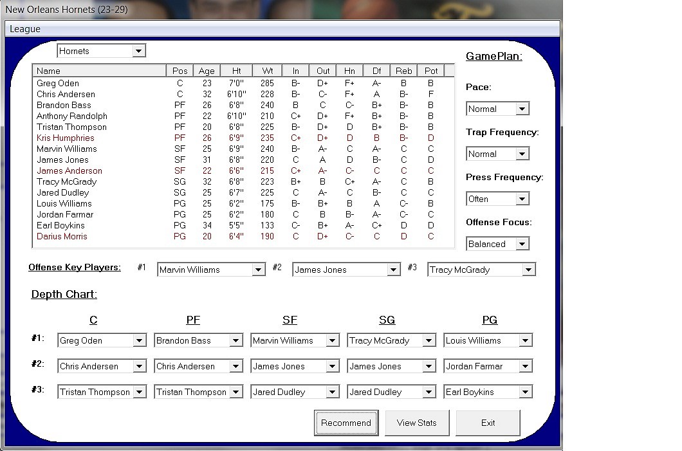Sort roster by Name column header
This screenshot has width=682, height=451.
pos(99,71)
